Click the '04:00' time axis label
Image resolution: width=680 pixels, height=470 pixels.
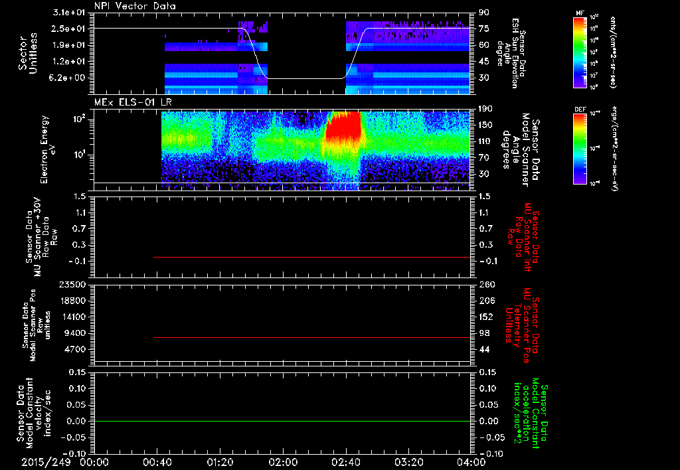(x=471, y=462)
